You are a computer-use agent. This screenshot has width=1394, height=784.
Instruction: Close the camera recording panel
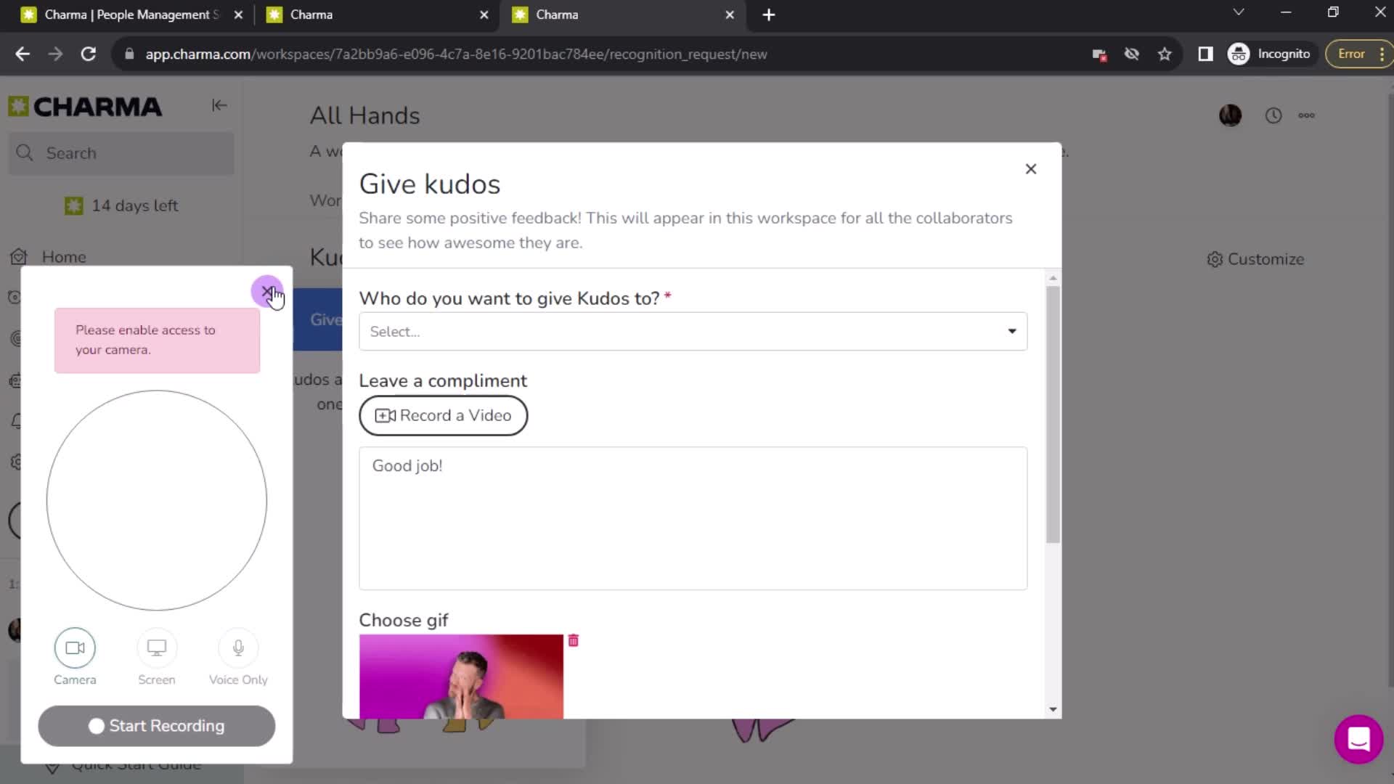266,291
